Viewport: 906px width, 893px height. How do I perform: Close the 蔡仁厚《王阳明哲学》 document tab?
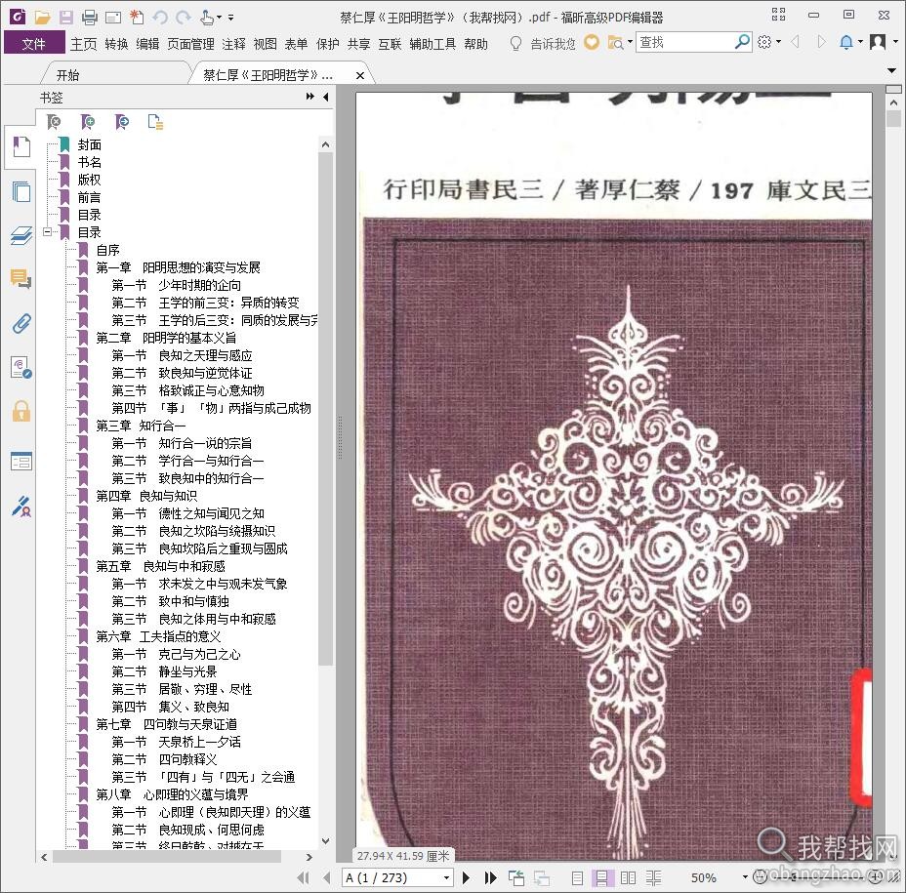click(x=360, y=75)
